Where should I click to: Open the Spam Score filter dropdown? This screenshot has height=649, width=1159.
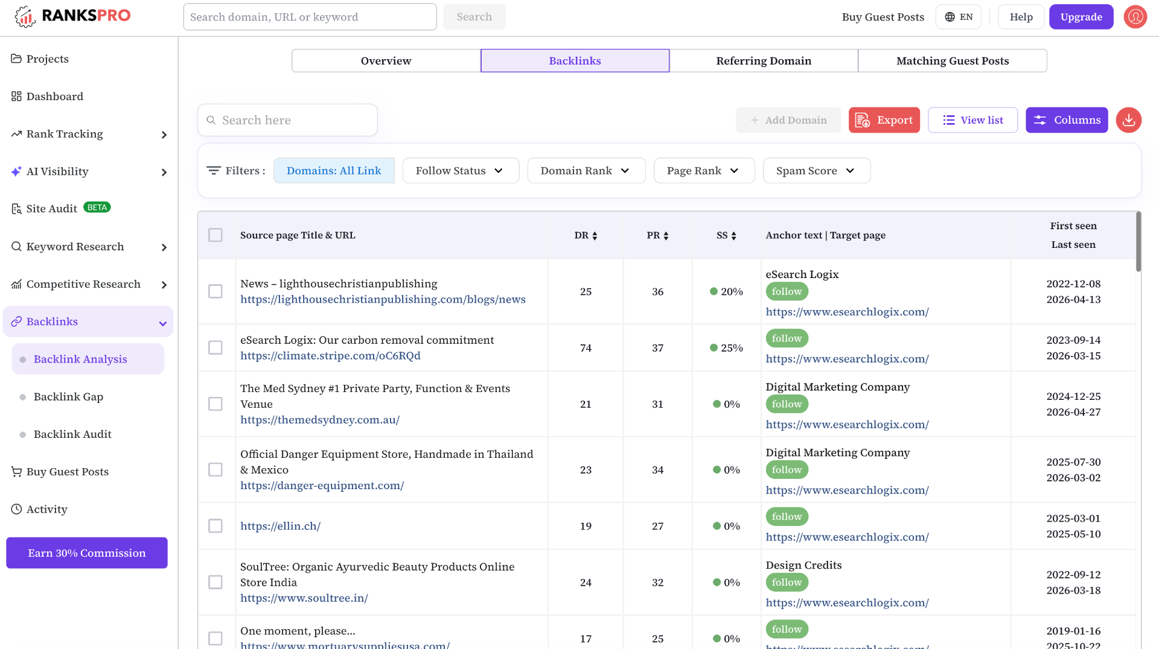[x=817, y=171]
